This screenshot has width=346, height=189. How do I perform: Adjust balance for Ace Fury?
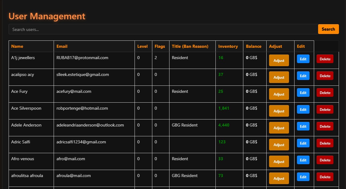pyautogui.click(x=279, y=94)
